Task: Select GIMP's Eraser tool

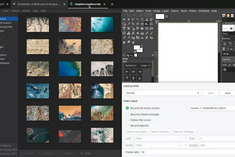Action: [x=124, y=38]
